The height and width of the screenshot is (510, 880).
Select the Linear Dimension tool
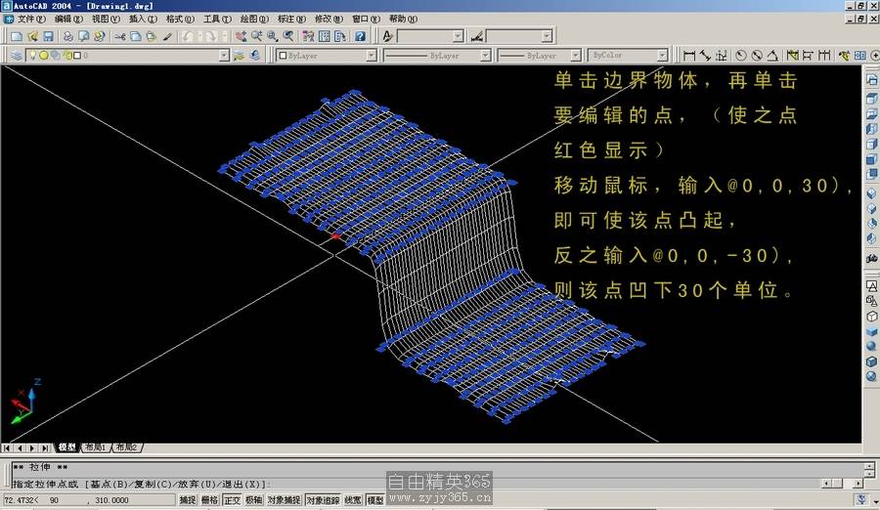(689, 56)
